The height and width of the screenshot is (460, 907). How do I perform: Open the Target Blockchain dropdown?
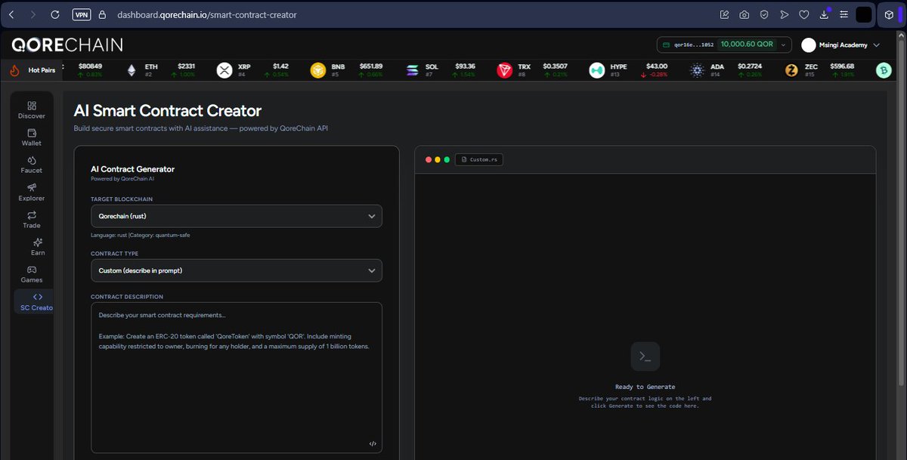(x=237, y=216)
